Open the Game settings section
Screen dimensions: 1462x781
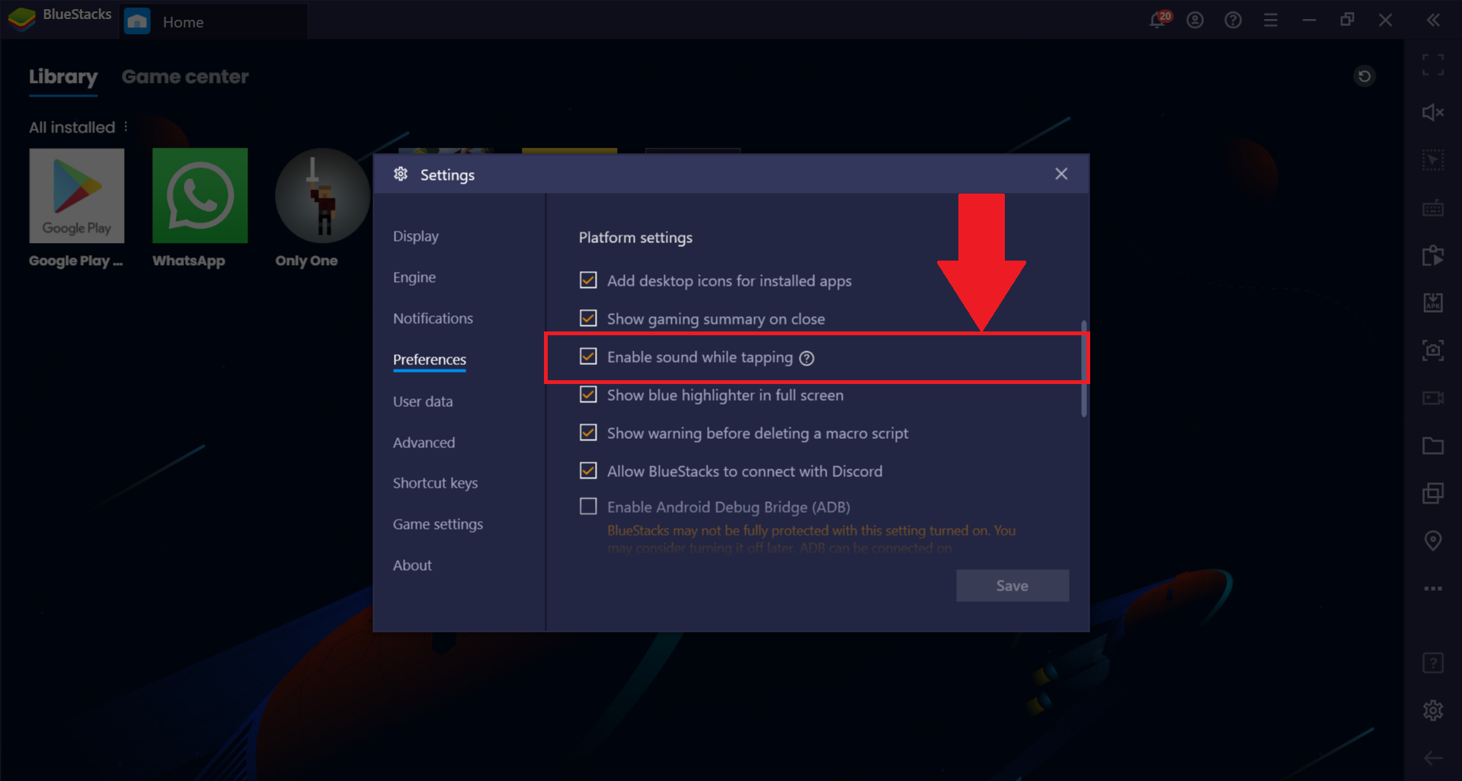point(438,524)
